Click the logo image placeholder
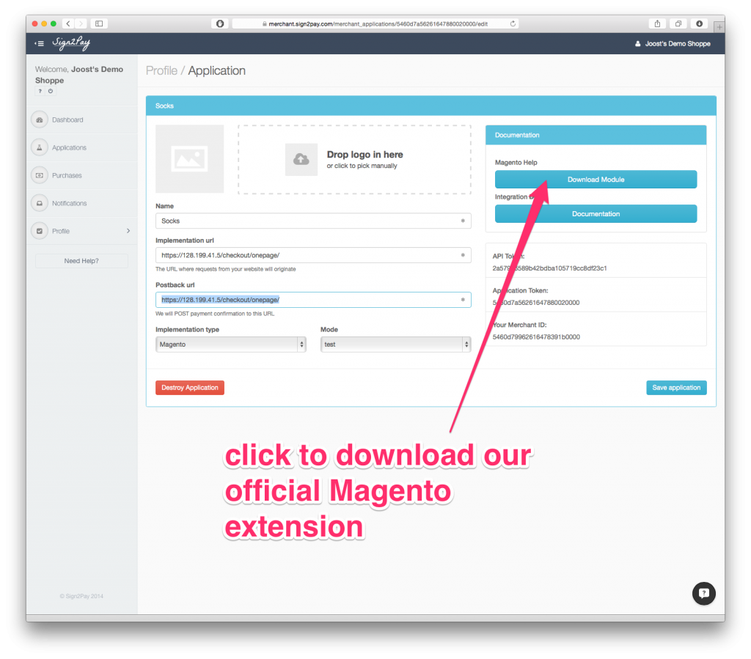The width and height of the screenshot is (751, 659). tap(190, 159)
